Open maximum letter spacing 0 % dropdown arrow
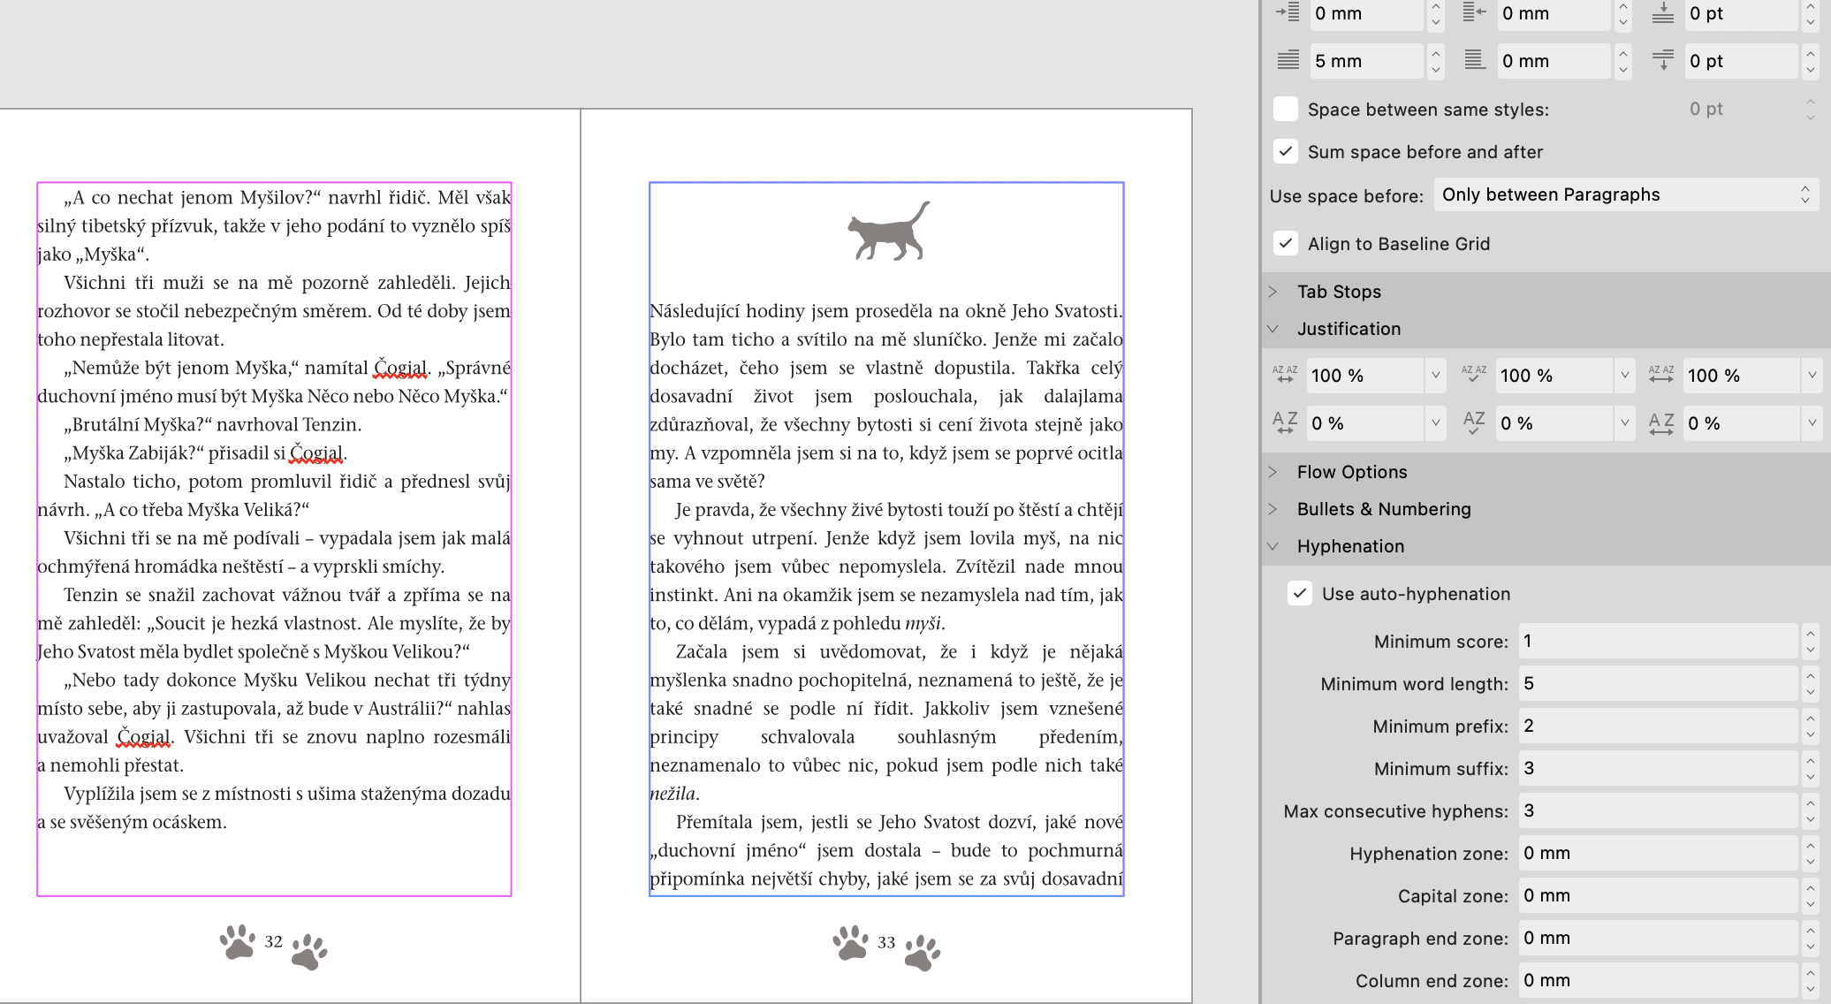Screen dimensions: 1831x1004 [1812, 422]
